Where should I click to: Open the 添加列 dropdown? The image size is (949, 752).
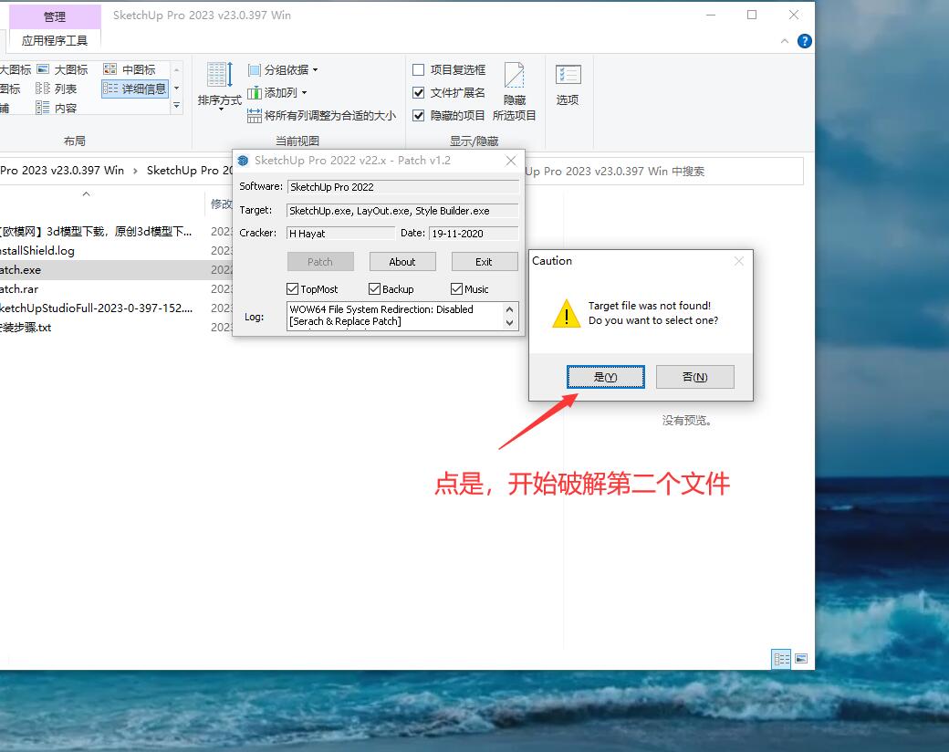277,93
